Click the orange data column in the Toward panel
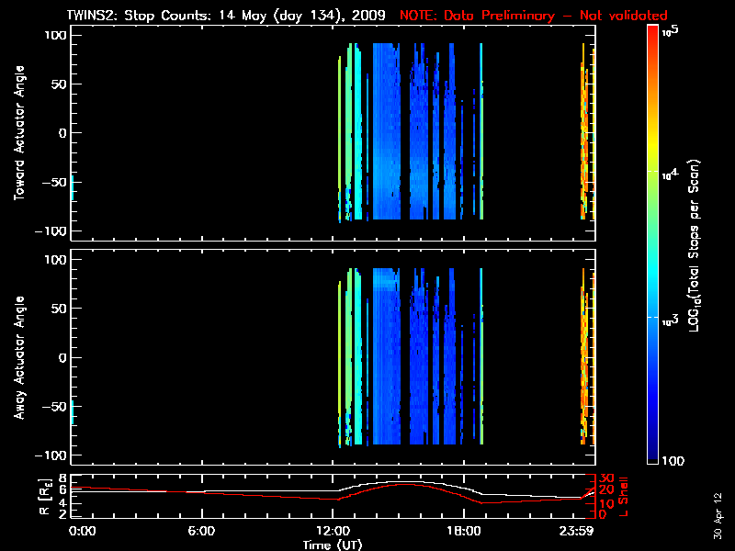Image resolution: width=735 pixels, height=551 pixels. [584, 138]
